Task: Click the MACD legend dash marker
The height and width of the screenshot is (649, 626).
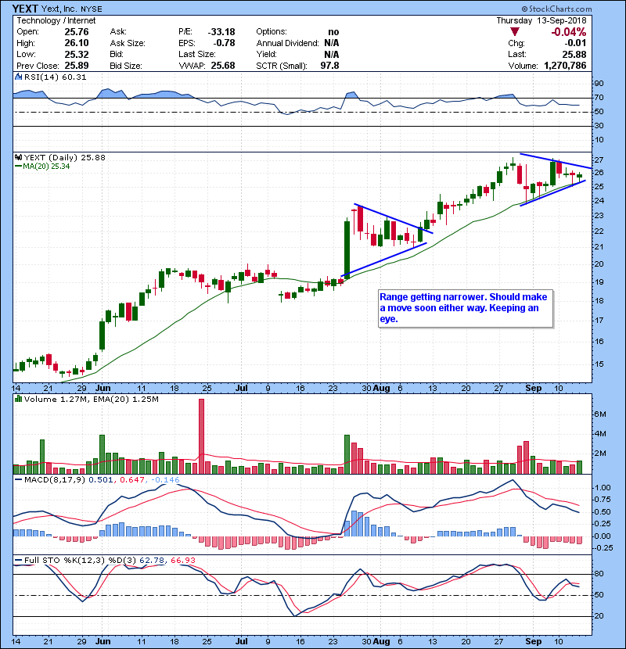Action: coord(18,480)
